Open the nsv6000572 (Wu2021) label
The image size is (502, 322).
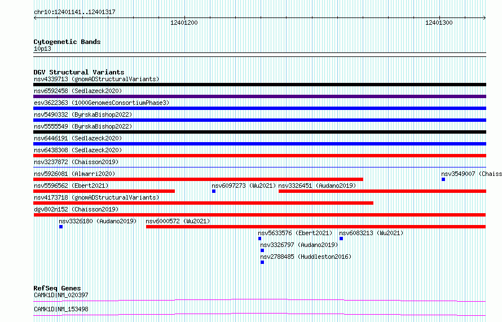(178, 221)
